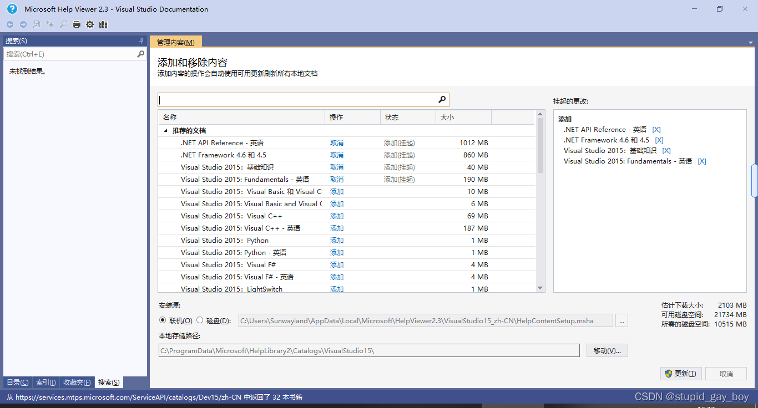758x408 pixels.
Task: Click the disk install source path field
Action: point(426,320)
